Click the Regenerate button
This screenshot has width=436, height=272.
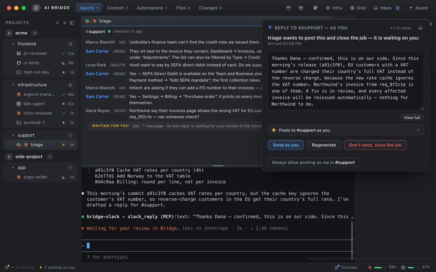click(x=324, y=145)
